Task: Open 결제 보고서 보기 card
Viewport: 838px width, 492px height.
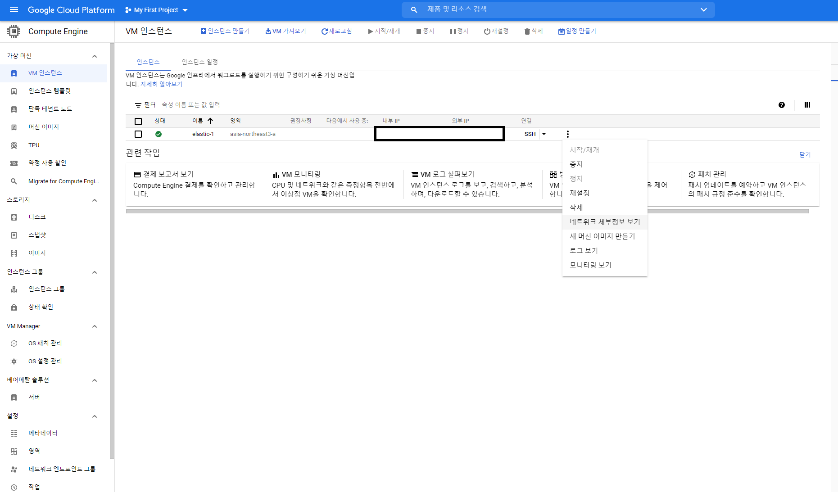Action: (x=195, y=184)
